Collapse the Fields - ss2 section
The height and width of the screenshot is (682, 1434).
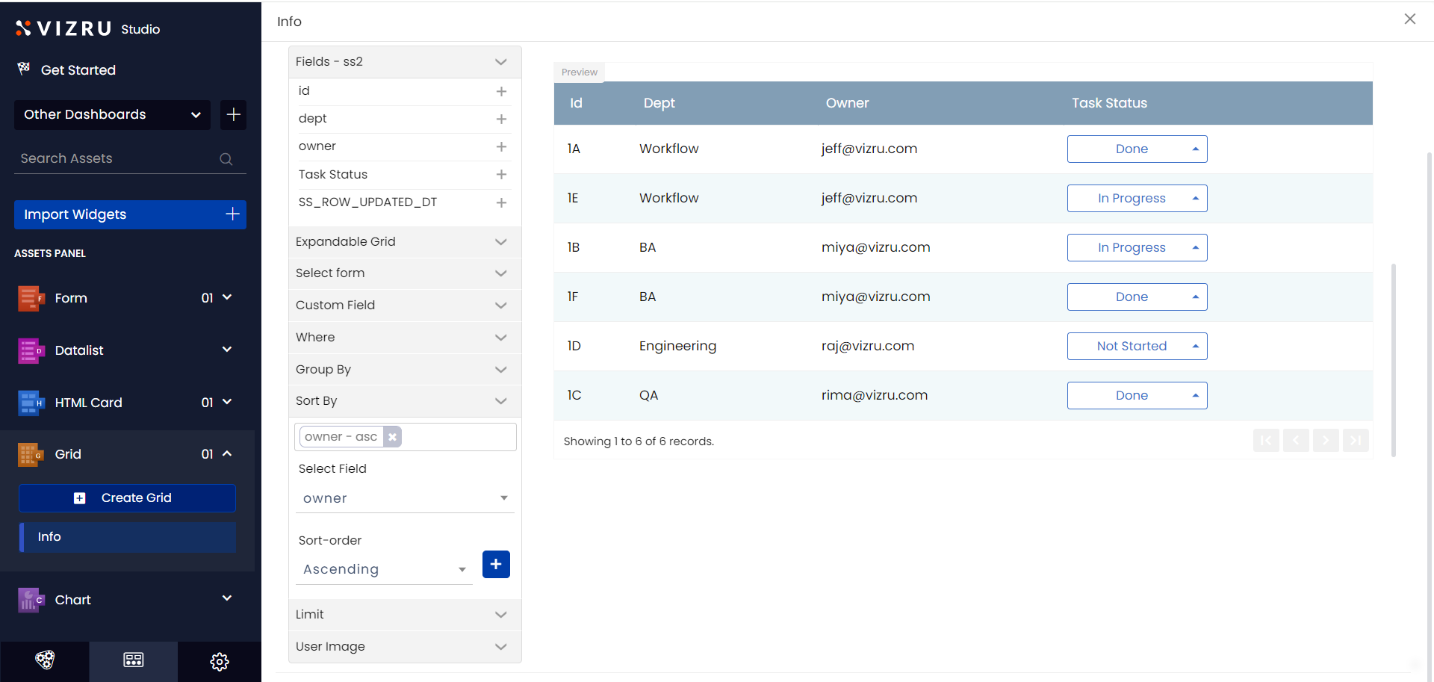[x=500, y=62]
